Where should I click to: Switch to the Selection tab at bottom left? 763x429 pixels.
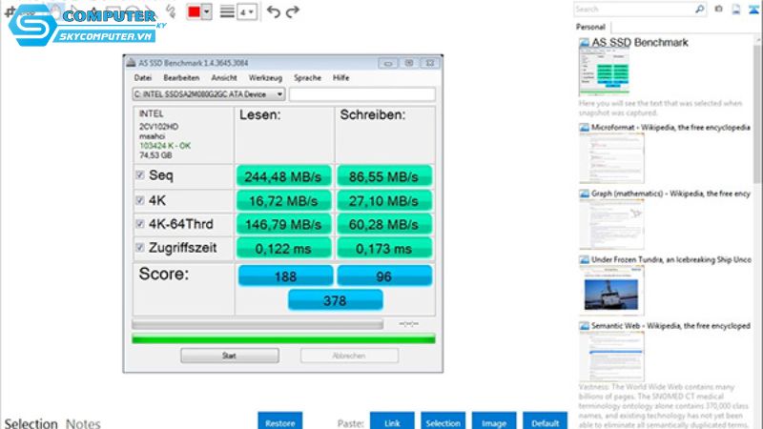pyautogui.click(x=31, y=423)
